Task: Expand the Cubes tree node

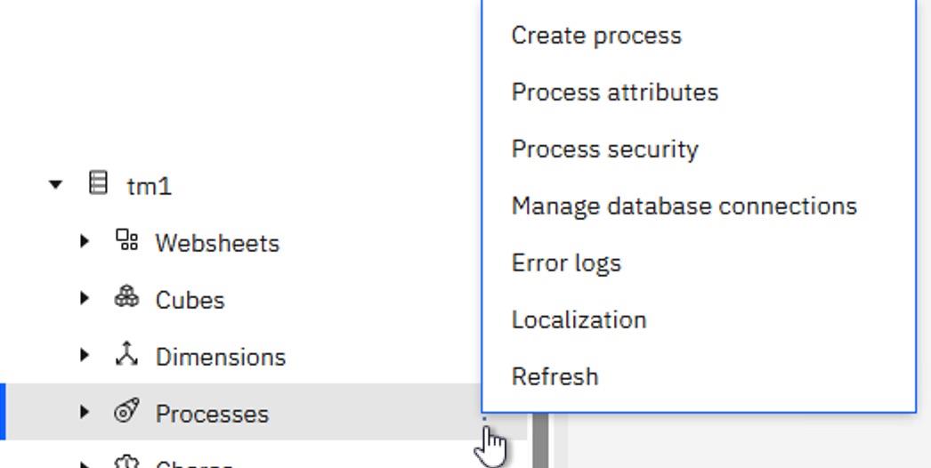Action: click(x=85, y=298)
